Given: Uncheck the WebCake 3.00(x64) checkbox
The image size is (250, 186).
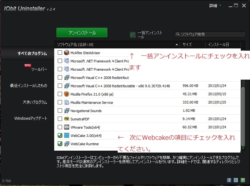Looking at the screenshot, I should point(60,135).
